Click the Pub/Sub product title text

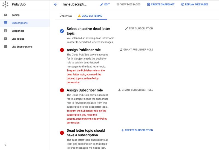pos(19,4)
